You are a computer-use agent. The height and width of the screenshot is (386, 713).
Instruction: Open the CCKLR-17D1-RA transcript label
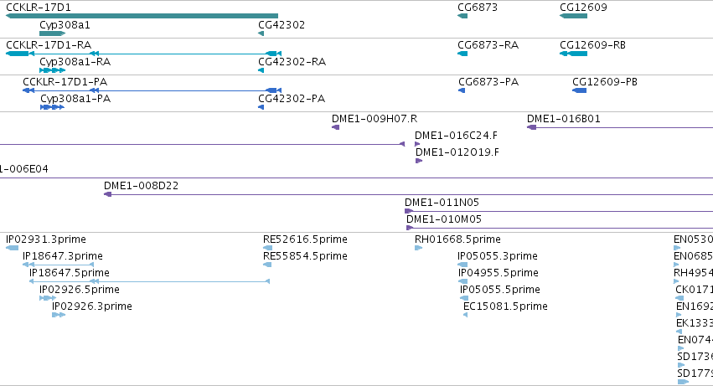click(49, 45)
